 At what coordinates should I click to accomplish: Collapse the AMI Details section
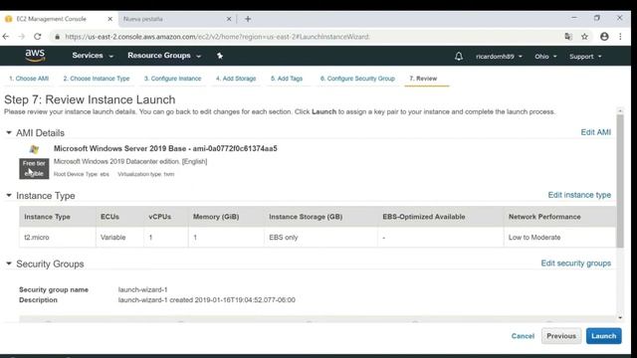9,132
